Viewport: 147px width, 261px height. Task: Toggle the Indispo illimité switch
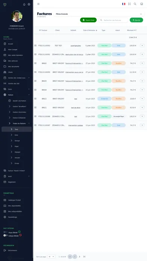[6, 235]
